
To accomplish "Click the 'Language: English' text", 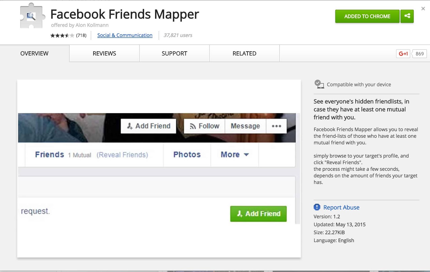I will [x=334, y=240].
